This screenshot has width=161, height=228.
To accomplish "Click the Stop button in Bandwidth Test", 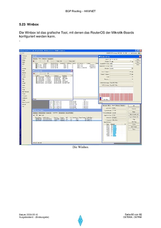I will point(138,62).
